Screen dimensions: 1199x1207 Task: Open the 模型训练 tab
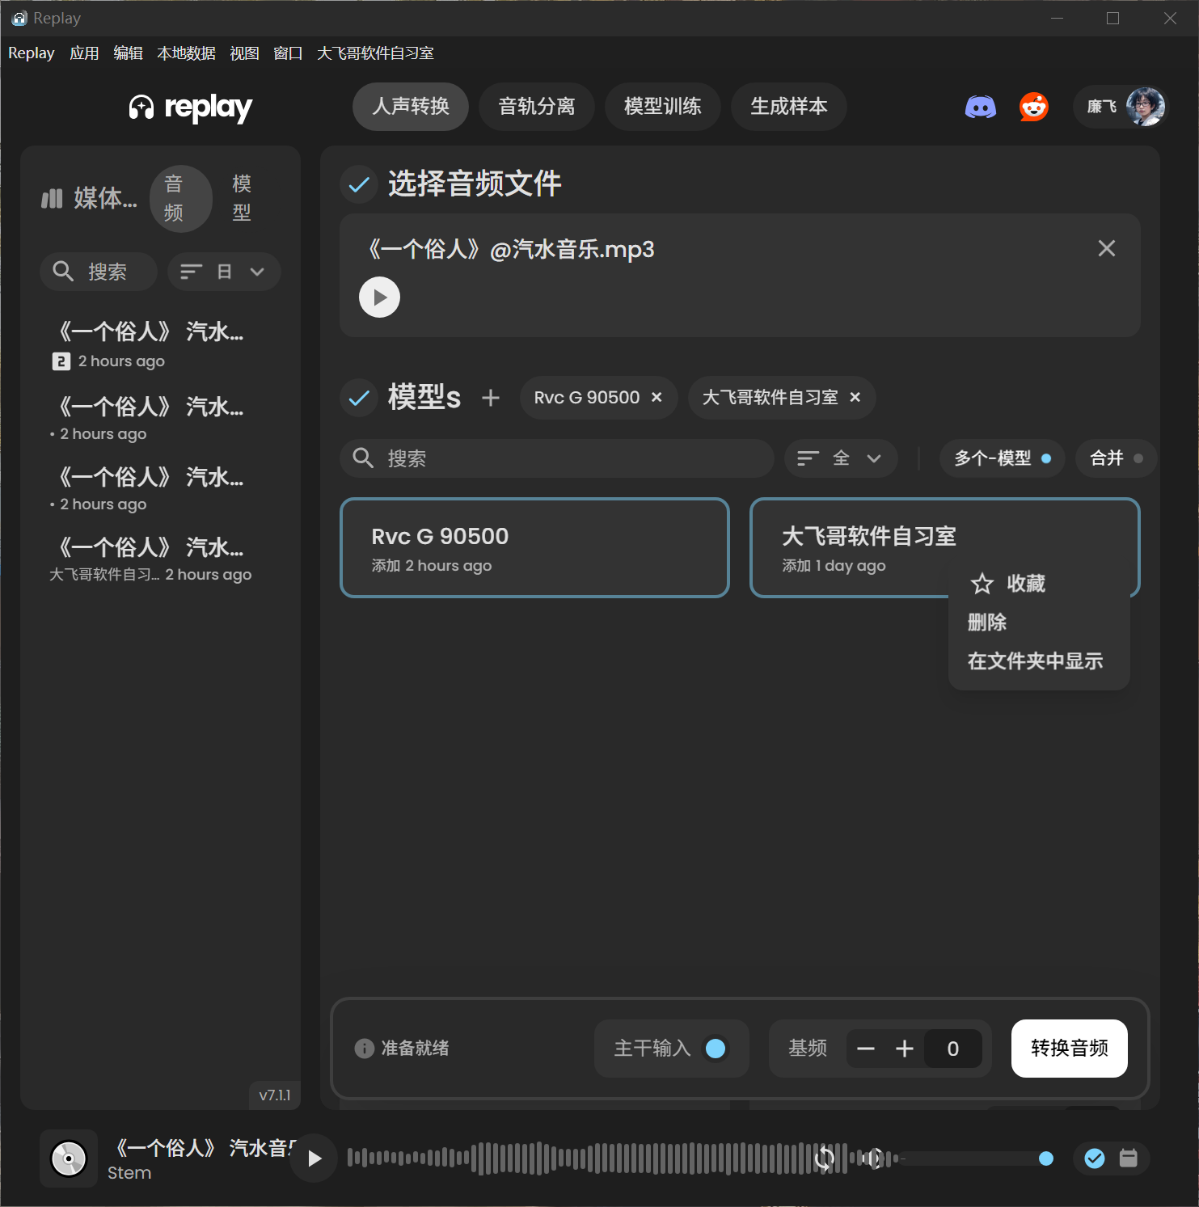click(x=663, y=107)
